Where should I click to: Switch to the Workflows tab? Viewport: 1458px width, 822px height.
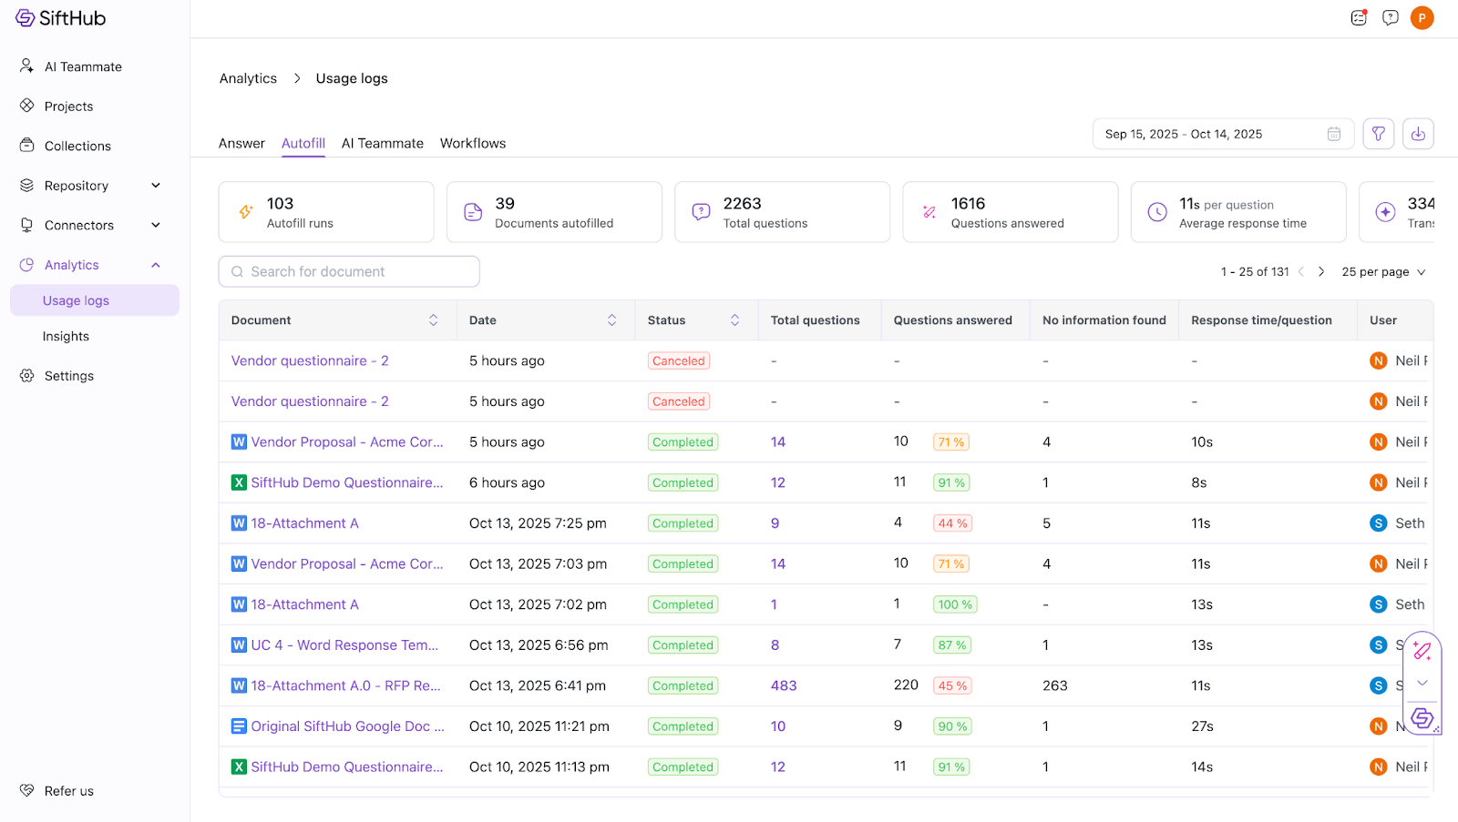pyautogui.click(x=472, y=143)
